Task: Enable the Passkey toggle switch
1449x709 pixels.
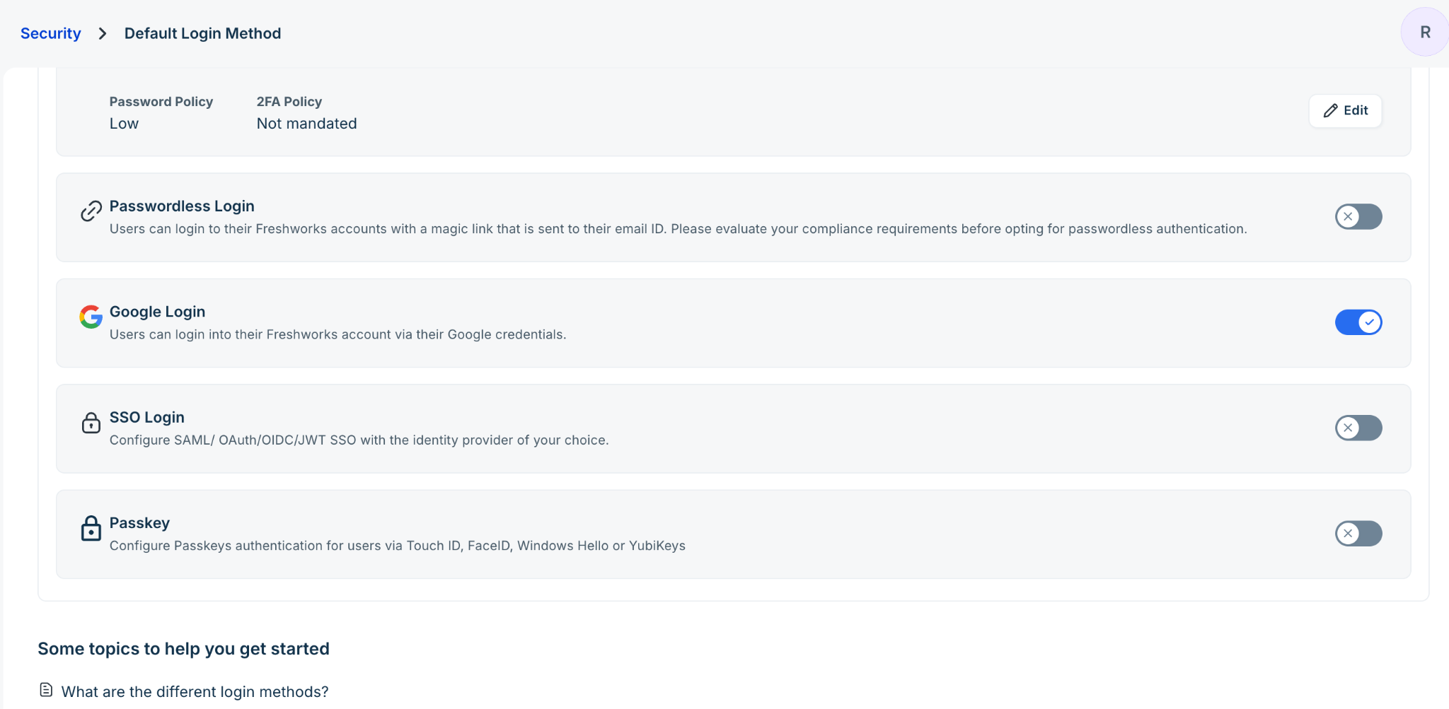Action: click(x=1358, y=533)
